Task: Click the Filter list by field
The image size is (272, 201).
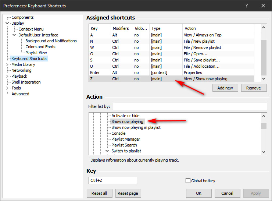Action: [190, 106]
